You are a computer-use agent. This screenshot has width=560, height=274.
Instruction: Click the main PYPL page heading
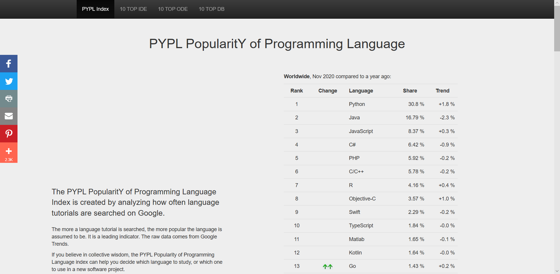click(x=277, y=44)
